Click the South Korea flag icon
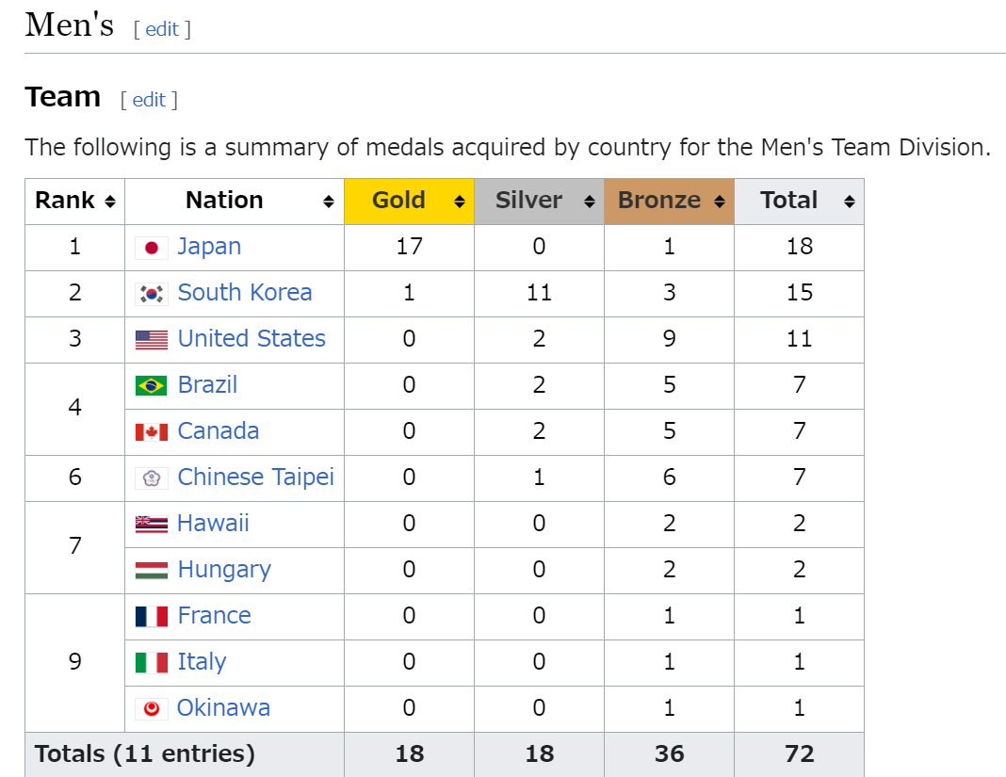 click(152, 294)
